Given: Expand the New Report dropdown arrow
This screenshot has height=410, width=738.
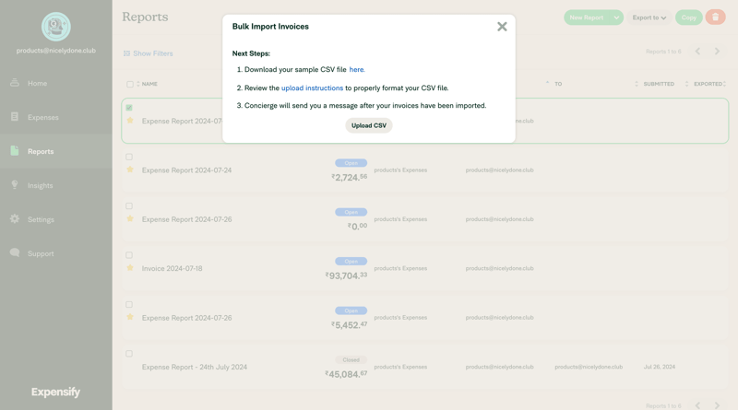Looking at the screenshot, I should pos(616,18).
